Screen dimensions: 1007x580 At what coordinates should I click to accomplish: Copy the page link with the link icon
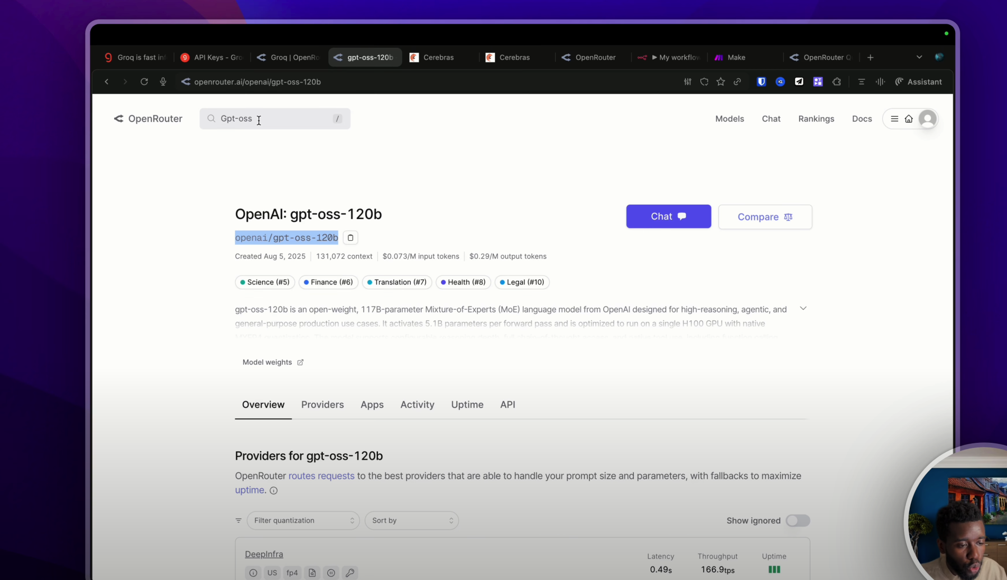coord(737,82)
